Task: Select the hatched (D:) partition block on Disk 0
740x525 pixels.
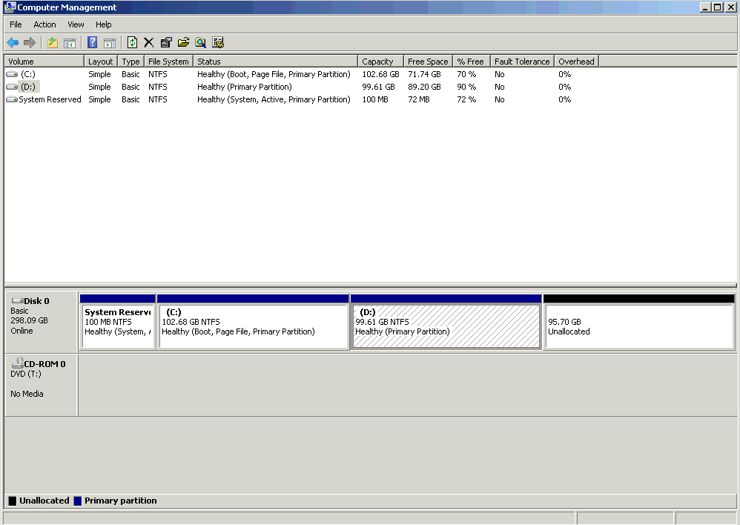Action: [x=446, y=322]
